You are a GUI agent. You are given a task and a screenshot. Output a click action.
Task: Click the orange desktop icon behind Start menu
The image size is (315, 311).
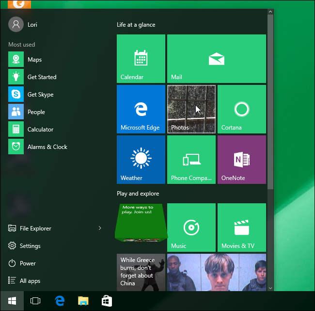19,4
